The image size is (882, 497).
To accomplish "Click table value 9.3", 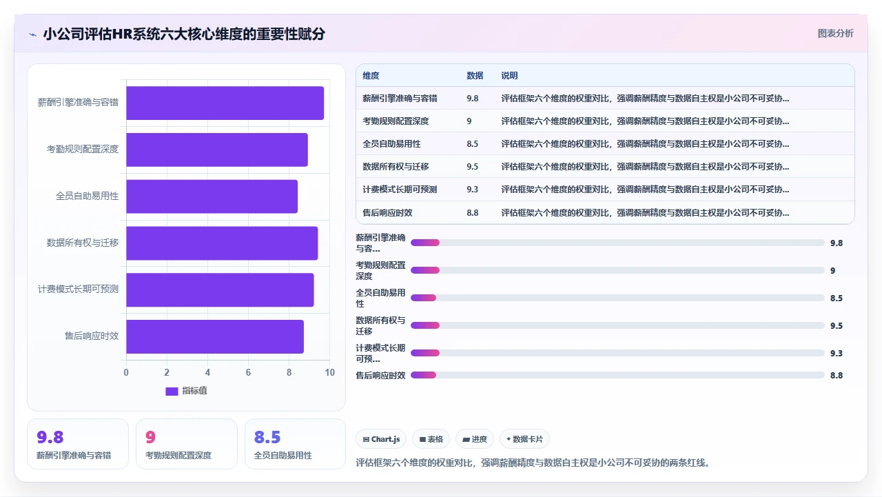I will click(472, 190).
